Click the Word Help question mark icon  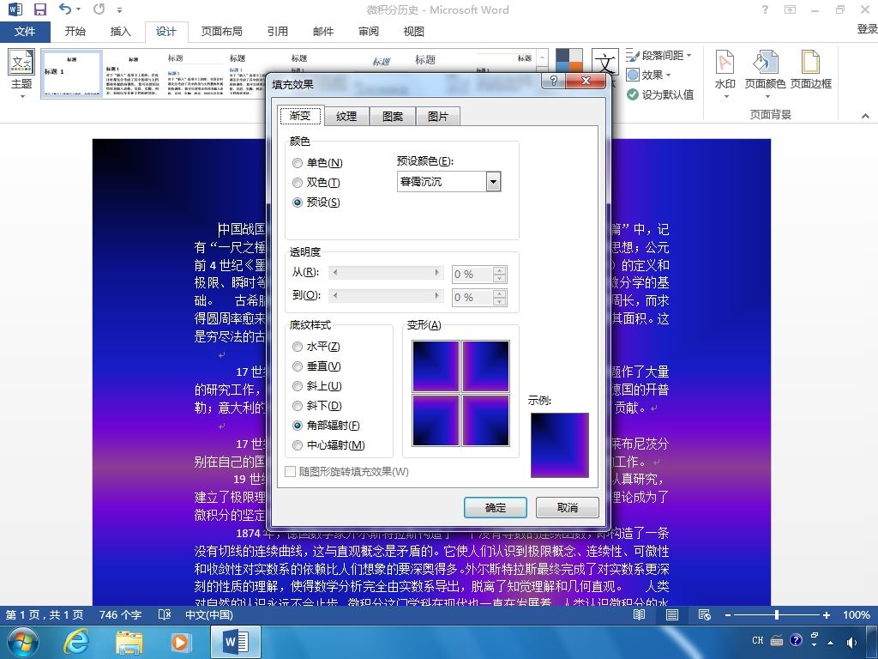click(x=765, y=9)
